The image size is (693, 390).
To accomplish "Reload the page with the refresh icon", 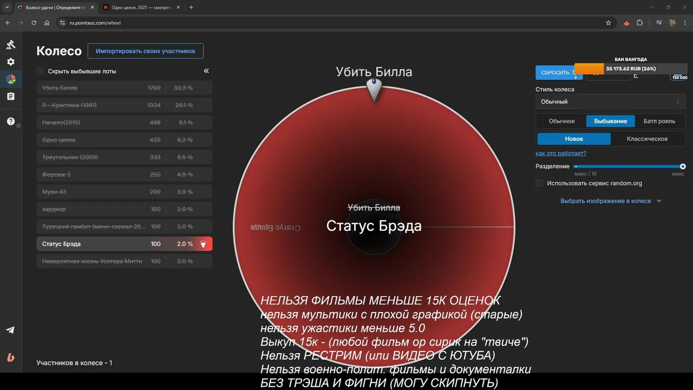I will (x=34, y=23).
